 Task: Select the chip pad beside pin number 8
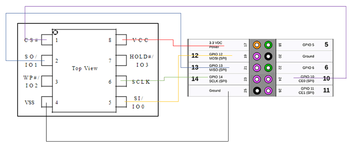point(121,40)
